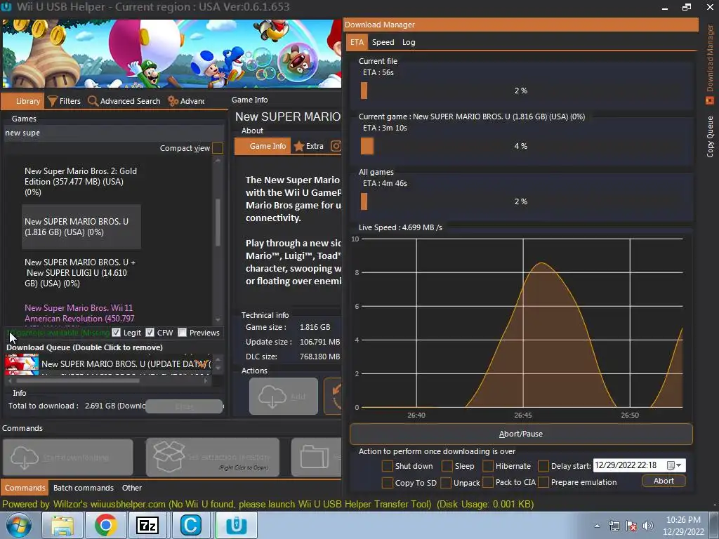719x539 pixels.
Task: Open the blue C app in taskbar
Action: (x=191, y=525)
